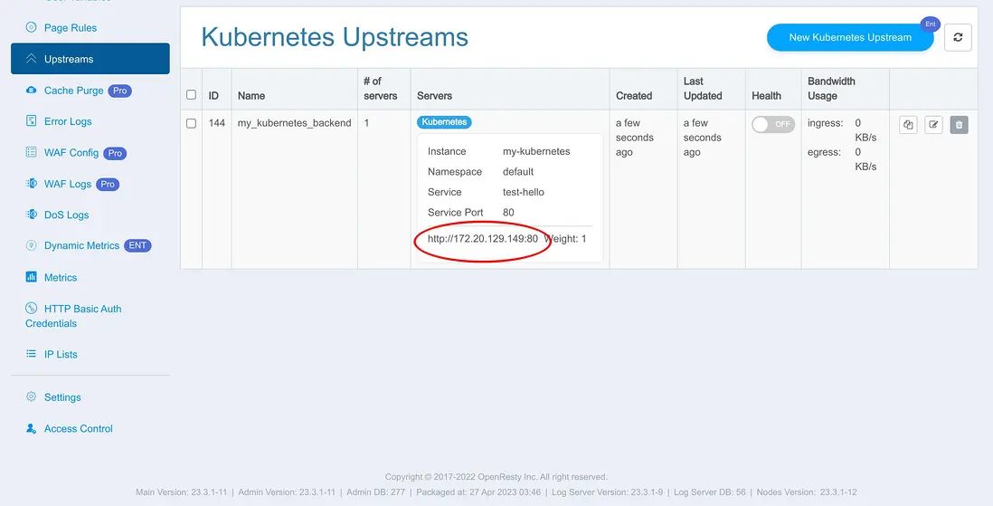The width and height of the screenshot is (993, 506).
Task: Open Access Control page
Action: [x=79, y=429]
